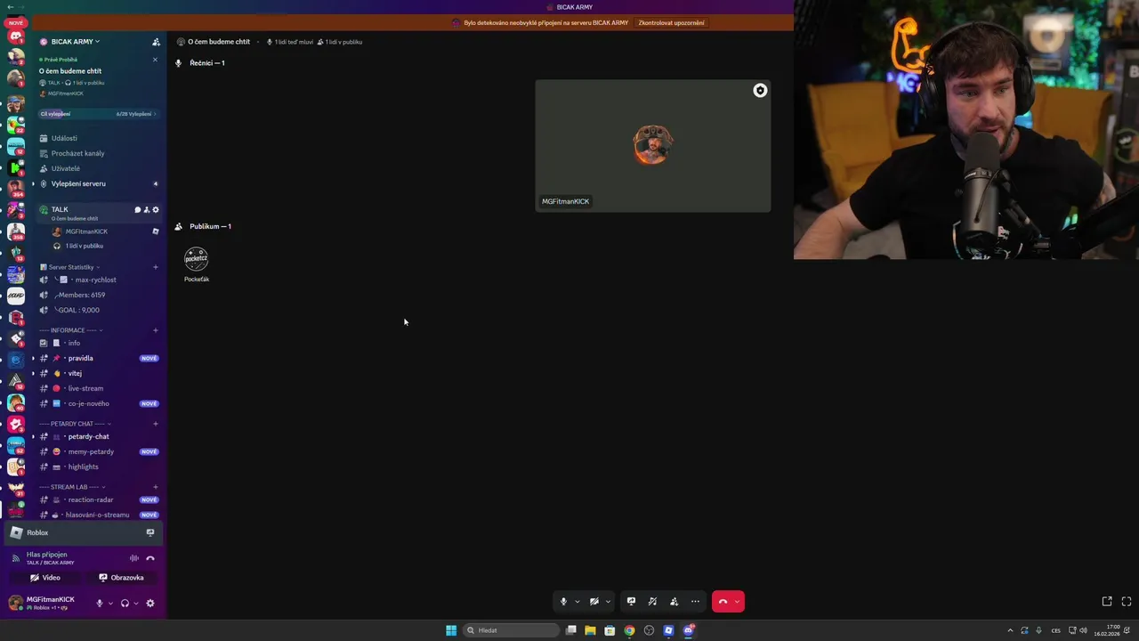Open invite people icon beside BICAK ARMY
The height and width of the screenshot is (641, 1139).
pos(156,42)
